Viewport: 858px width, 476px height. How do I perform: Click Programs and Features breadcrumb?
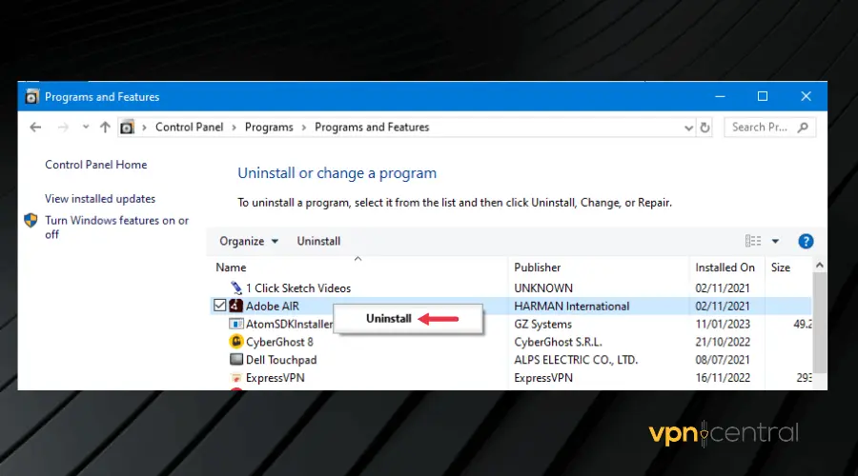[372, 128]
